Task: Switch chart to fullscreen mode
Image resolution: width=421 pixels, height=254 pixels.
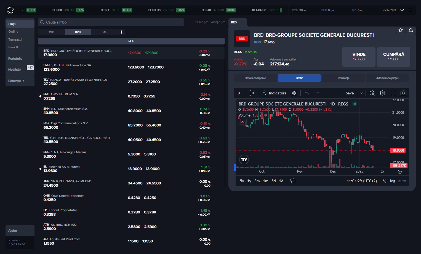Action: 393,93
